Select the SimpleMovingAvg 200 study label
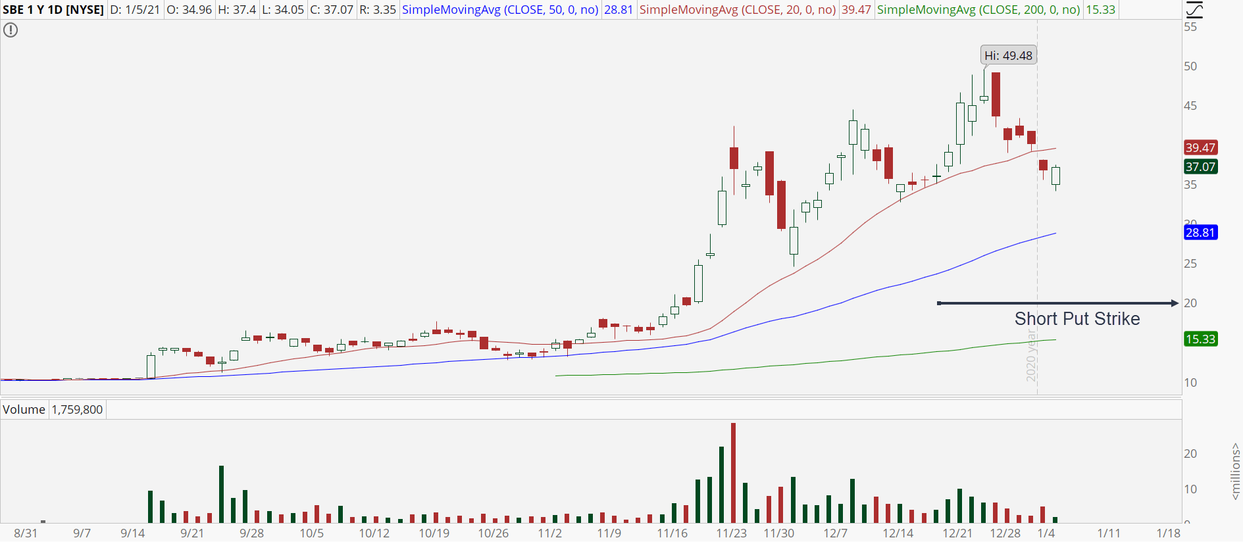The width and height of the screenshot is (1243, 542). pyautogui.click(x=978, y=10)
